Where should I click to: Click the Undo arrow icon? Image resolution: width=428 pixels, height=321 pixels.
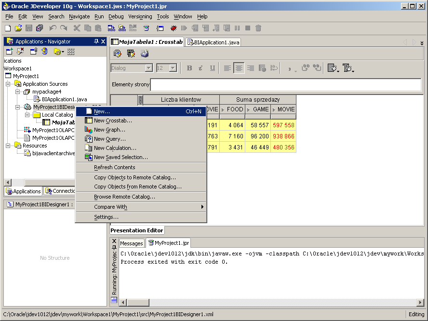tap(53, 28)
